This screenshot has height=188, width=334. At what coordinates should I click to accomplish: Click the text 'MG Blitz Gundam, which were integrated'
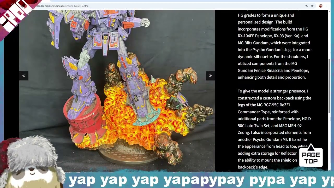[274, 43]
